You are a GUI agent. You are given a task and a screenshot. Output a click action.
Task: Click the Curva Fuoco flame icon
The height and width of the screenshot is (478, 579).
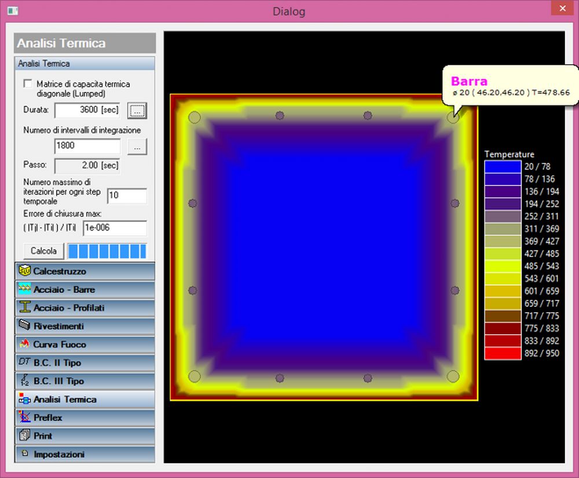click(25, 344)
